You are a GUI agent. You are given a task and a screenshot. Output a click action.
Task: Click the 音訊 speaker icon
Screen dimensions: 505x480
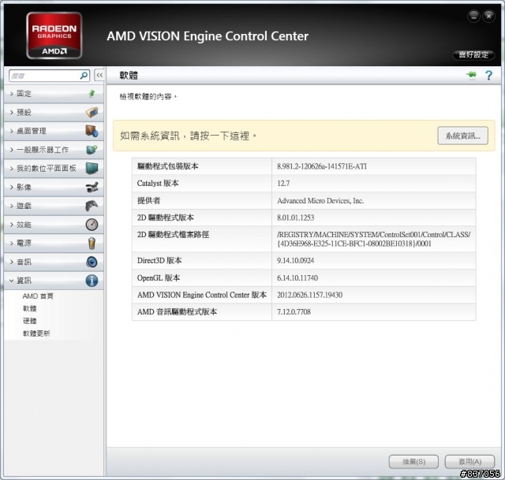click(92, 262)
